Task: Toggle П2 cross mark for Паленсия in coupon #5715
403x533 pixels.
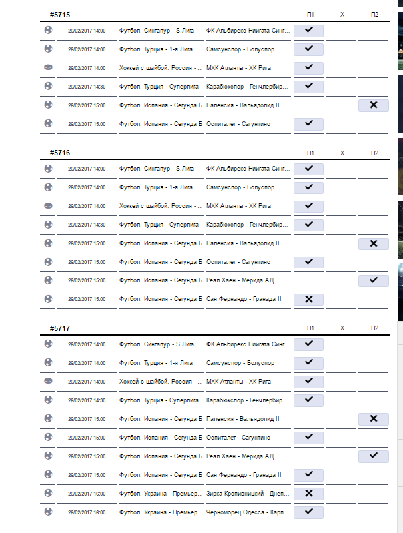Action: (373, 105)
